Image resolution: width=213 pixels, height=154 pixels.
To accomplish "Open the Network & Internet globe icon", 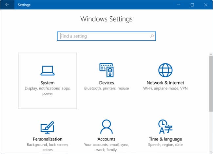I will coord(165,70).
